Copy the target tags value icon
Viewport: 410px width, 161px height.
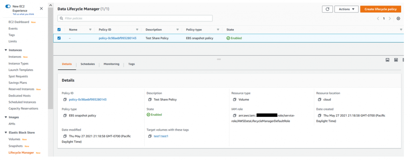point(150,136)
